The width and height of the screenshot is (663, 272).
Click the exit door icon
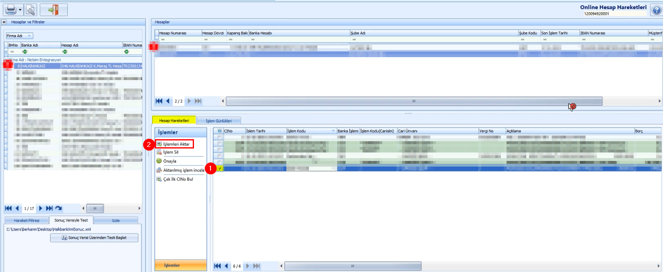[53, 10]
